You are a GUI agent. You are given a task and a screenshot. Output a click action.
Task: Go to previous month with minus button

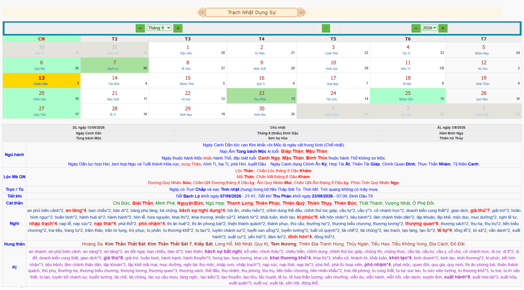[140, 28]
